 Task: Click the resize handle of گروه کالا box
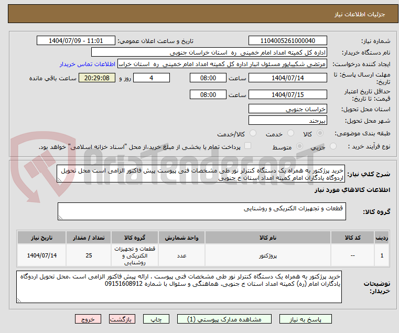coord(60,218)
